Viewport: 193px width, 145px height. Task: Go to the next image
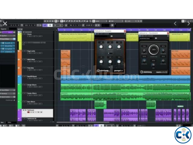coord(188,23)
